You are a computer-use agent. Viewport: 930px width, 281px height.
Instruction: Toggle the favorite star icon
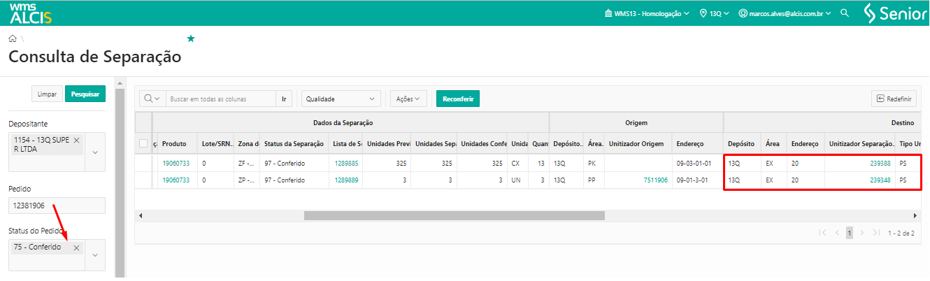191,38
